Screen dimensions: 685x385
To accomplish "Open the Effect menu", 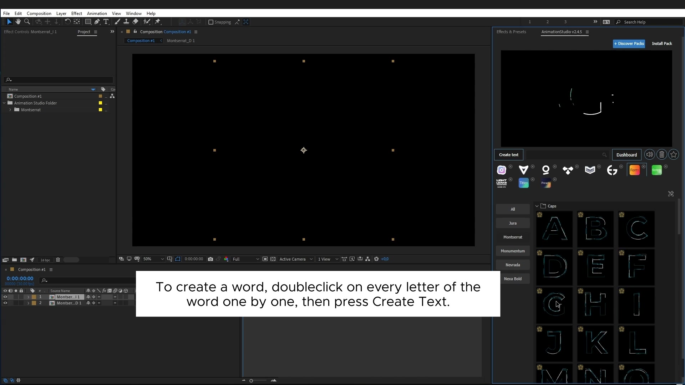I will [76, 13].
